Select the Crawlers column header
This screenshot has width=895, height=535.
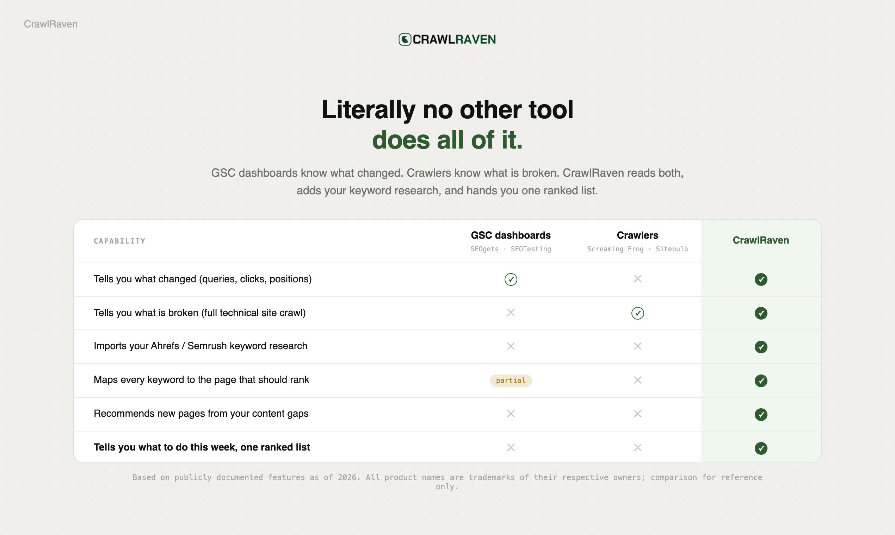(x=638, y=241)
